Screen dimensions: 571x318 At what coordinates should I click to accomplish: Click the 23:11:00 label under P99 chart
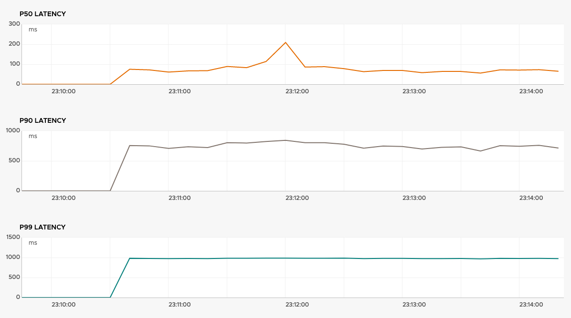180,305
